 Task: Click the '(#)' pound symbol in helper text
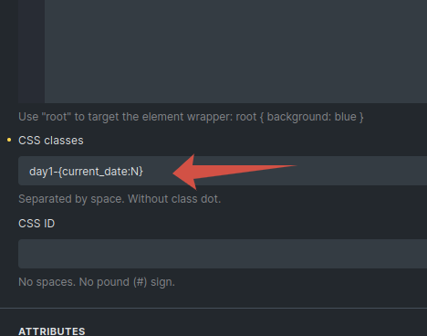(x=140, y=282)
